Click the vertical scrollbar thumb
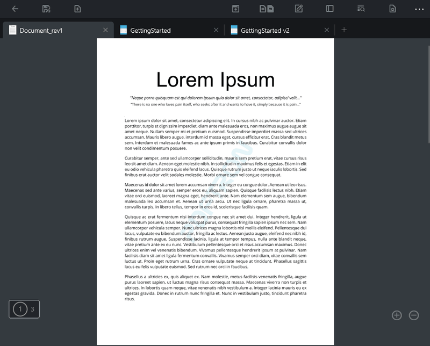 click(x=428, y=95)
